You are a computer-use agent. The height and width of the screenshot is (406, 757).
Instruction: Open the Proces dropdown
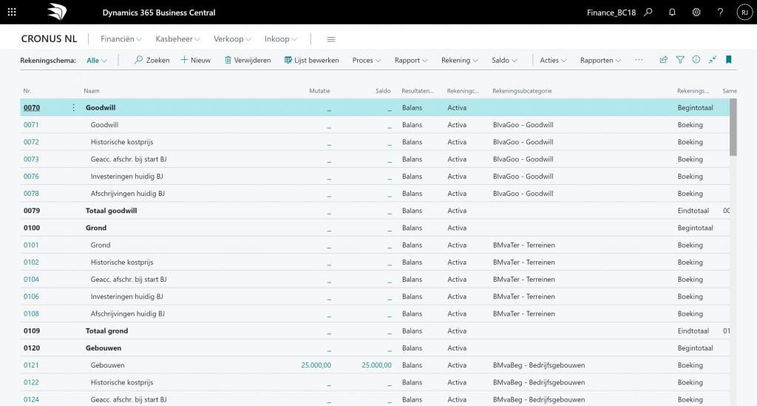(367, 61)
